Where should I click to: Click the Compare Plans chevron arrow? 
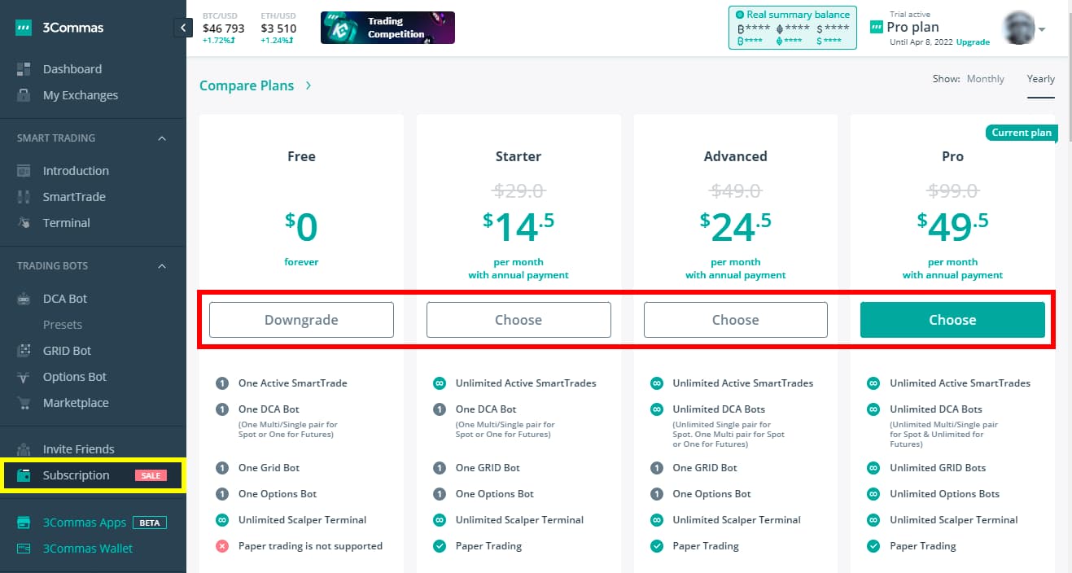click(308, 85)
